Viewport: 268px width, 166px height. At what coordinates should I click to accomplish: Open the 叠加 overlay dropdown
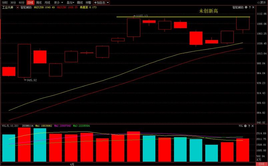tap(70, 2)
